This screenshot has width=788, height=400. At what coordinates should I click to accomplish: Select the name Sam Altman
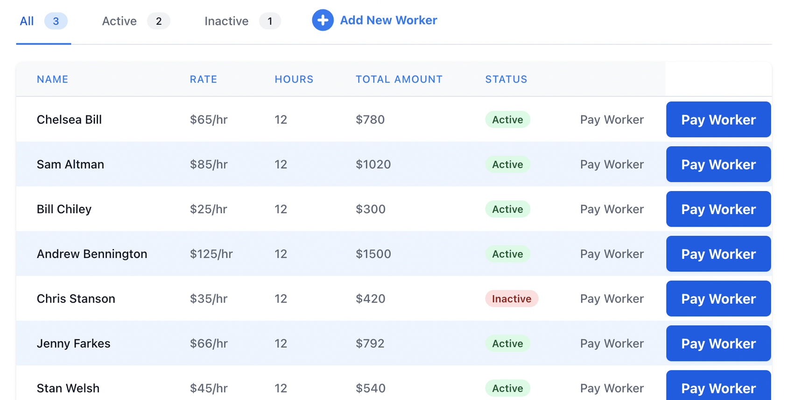click(x=70, y=164)
